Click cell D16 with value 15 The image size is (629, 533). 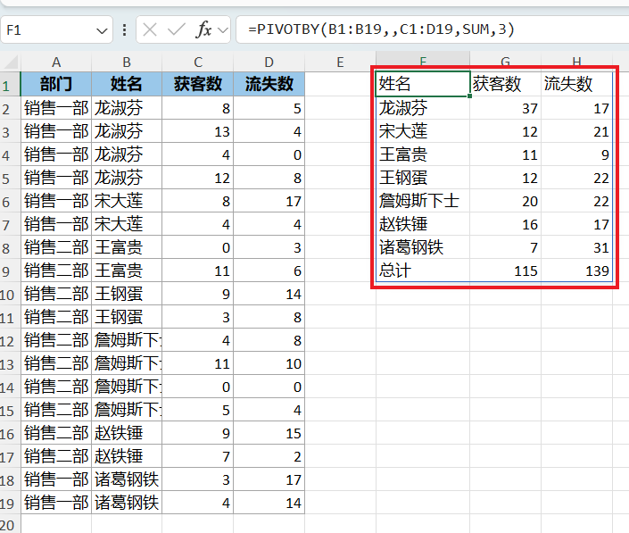click(x=269, y=433)
